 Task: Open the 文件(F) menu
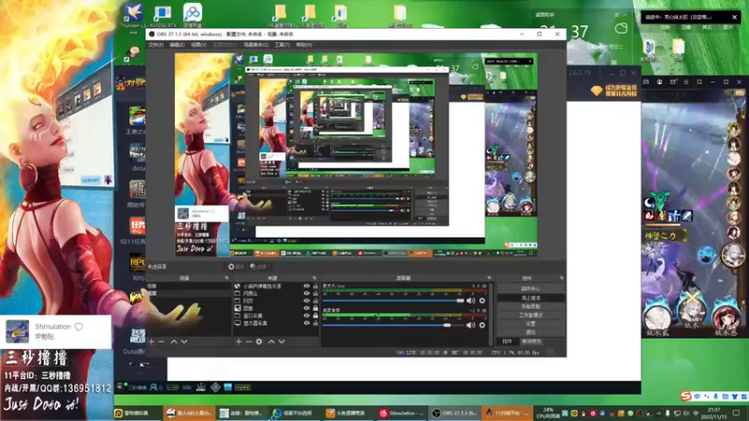(x=155, y=45)
